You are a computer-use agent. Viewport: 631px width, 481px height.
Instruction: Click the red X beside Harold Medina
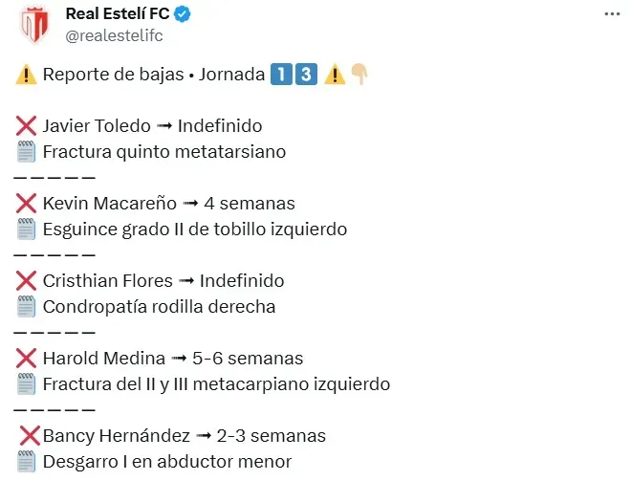click(27, 359)
